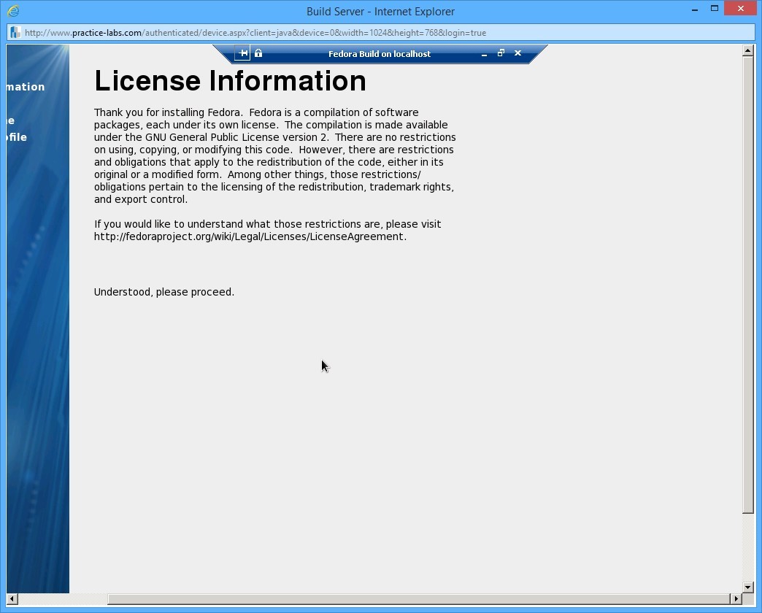Click the right arrow of the horizontal scrollbar

738,598
